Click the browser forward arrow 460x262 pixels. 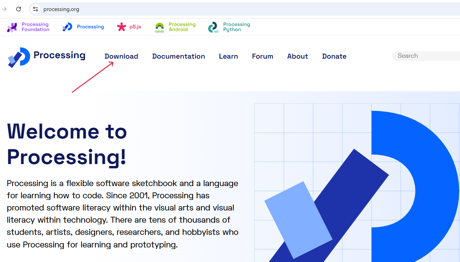[x=4, y=9]
